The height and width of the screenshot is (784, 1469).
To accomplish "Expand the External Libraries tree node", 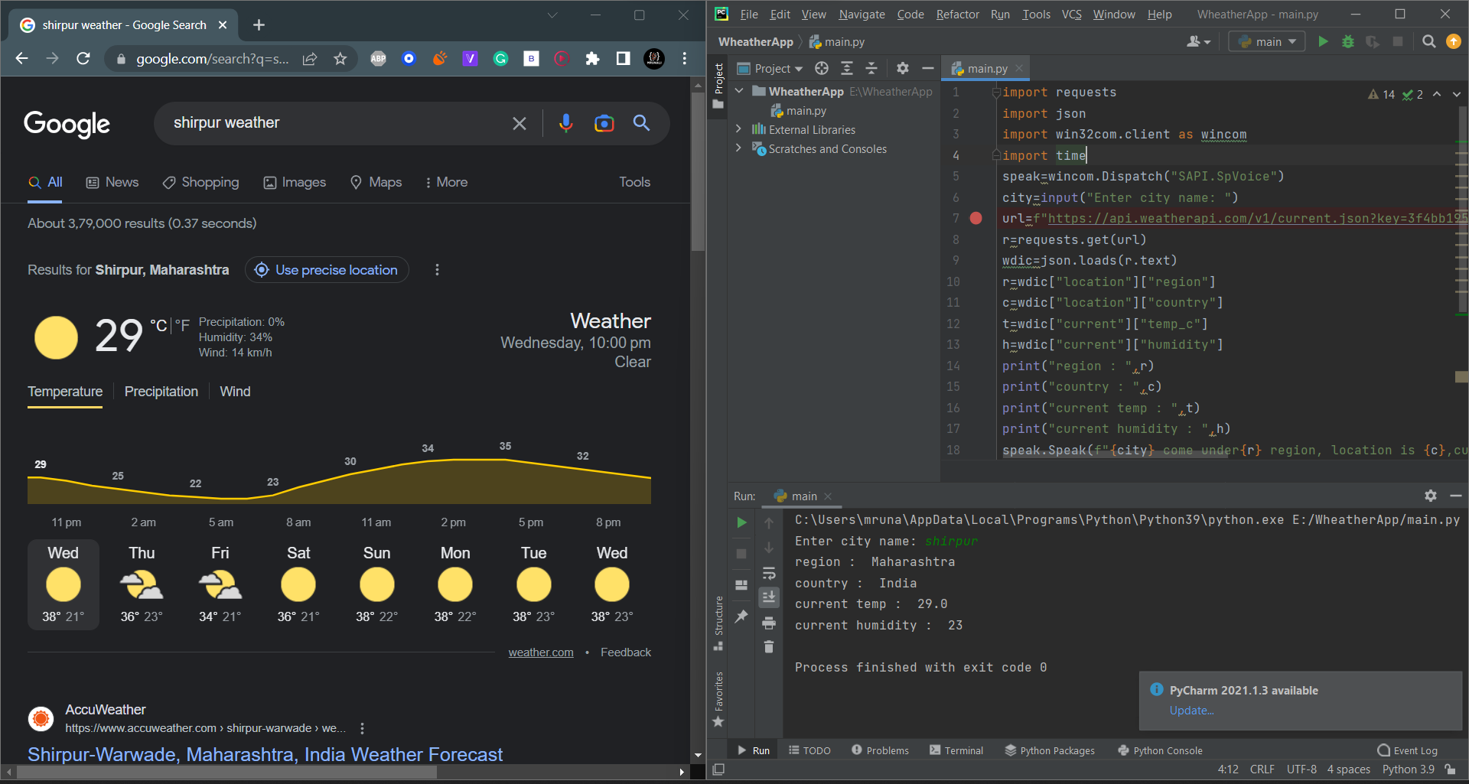I will pos(738,129).
